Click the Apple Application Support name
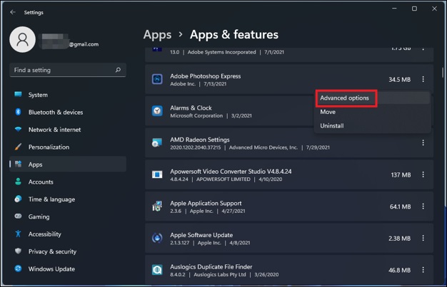 coord(206,203)
